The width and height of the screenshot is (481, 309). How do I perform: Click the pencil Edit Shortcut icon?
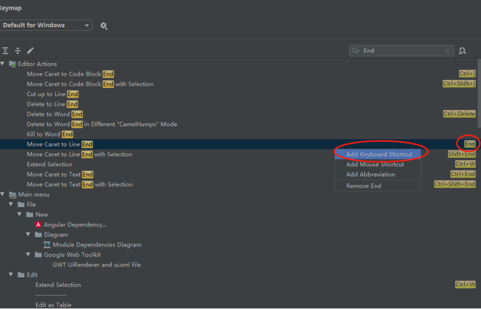tap(30, 50)
